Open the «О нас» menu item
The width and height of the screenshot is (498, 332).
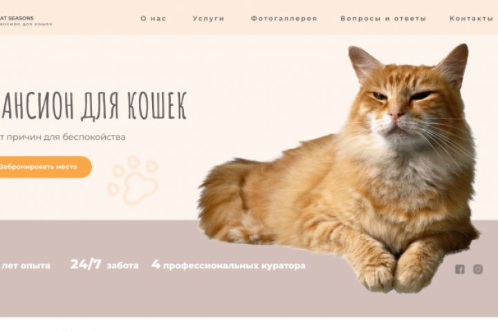pos(154,19)
